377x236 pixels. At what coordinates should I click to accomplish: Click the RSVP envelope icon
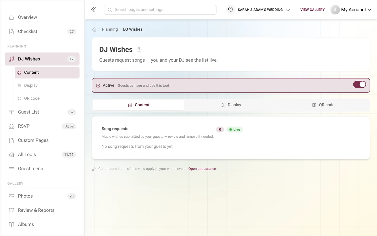click(12, 126)
